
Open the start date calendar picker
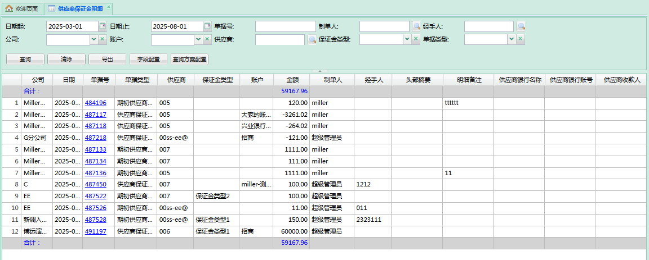[x=103, y=26]
